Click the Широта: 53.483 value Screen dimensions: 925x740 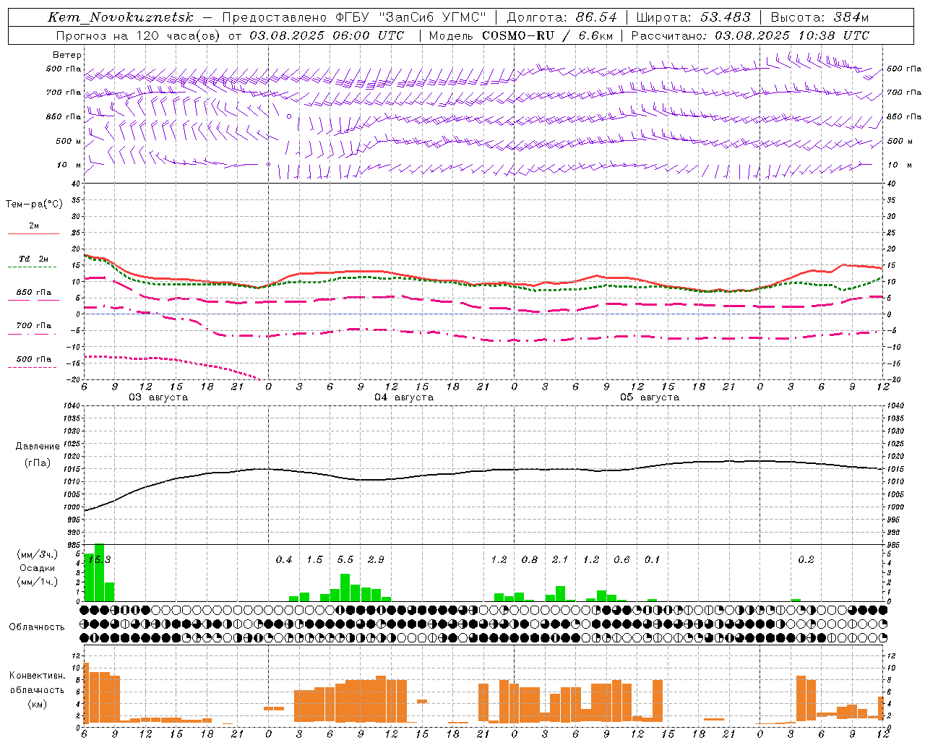(x=693, y=17)
